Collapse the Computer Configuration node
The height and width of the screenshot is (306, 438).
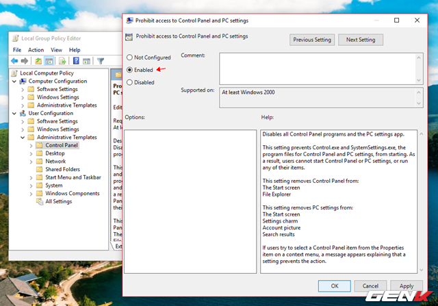click(x=14, y=81)
